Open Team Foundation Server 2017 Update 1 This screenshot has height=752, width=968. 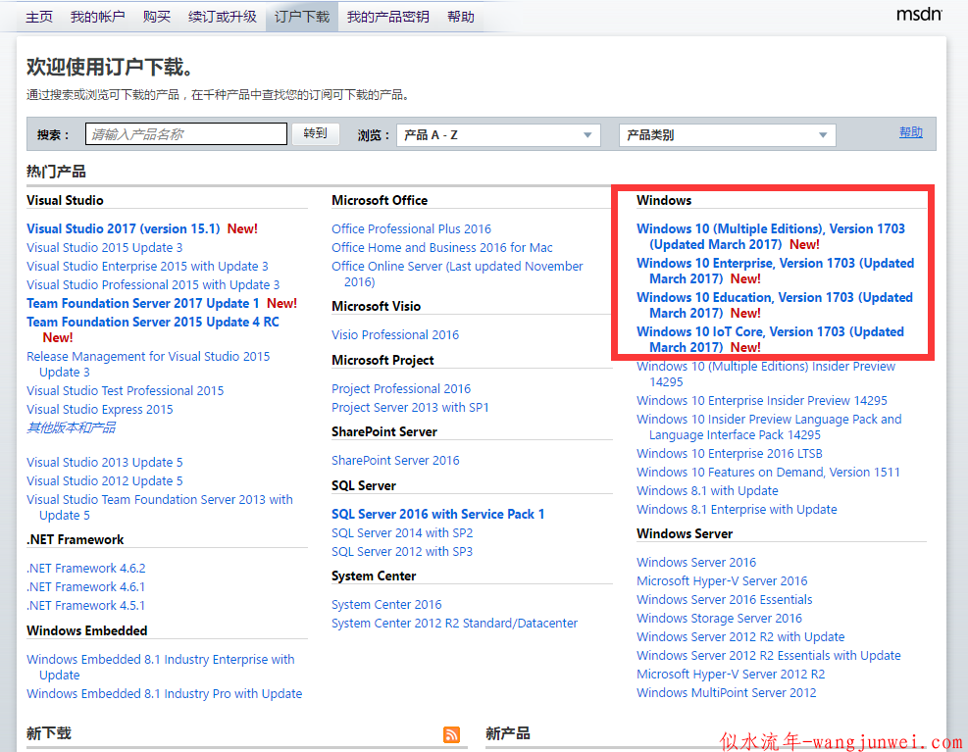(142, 303)
